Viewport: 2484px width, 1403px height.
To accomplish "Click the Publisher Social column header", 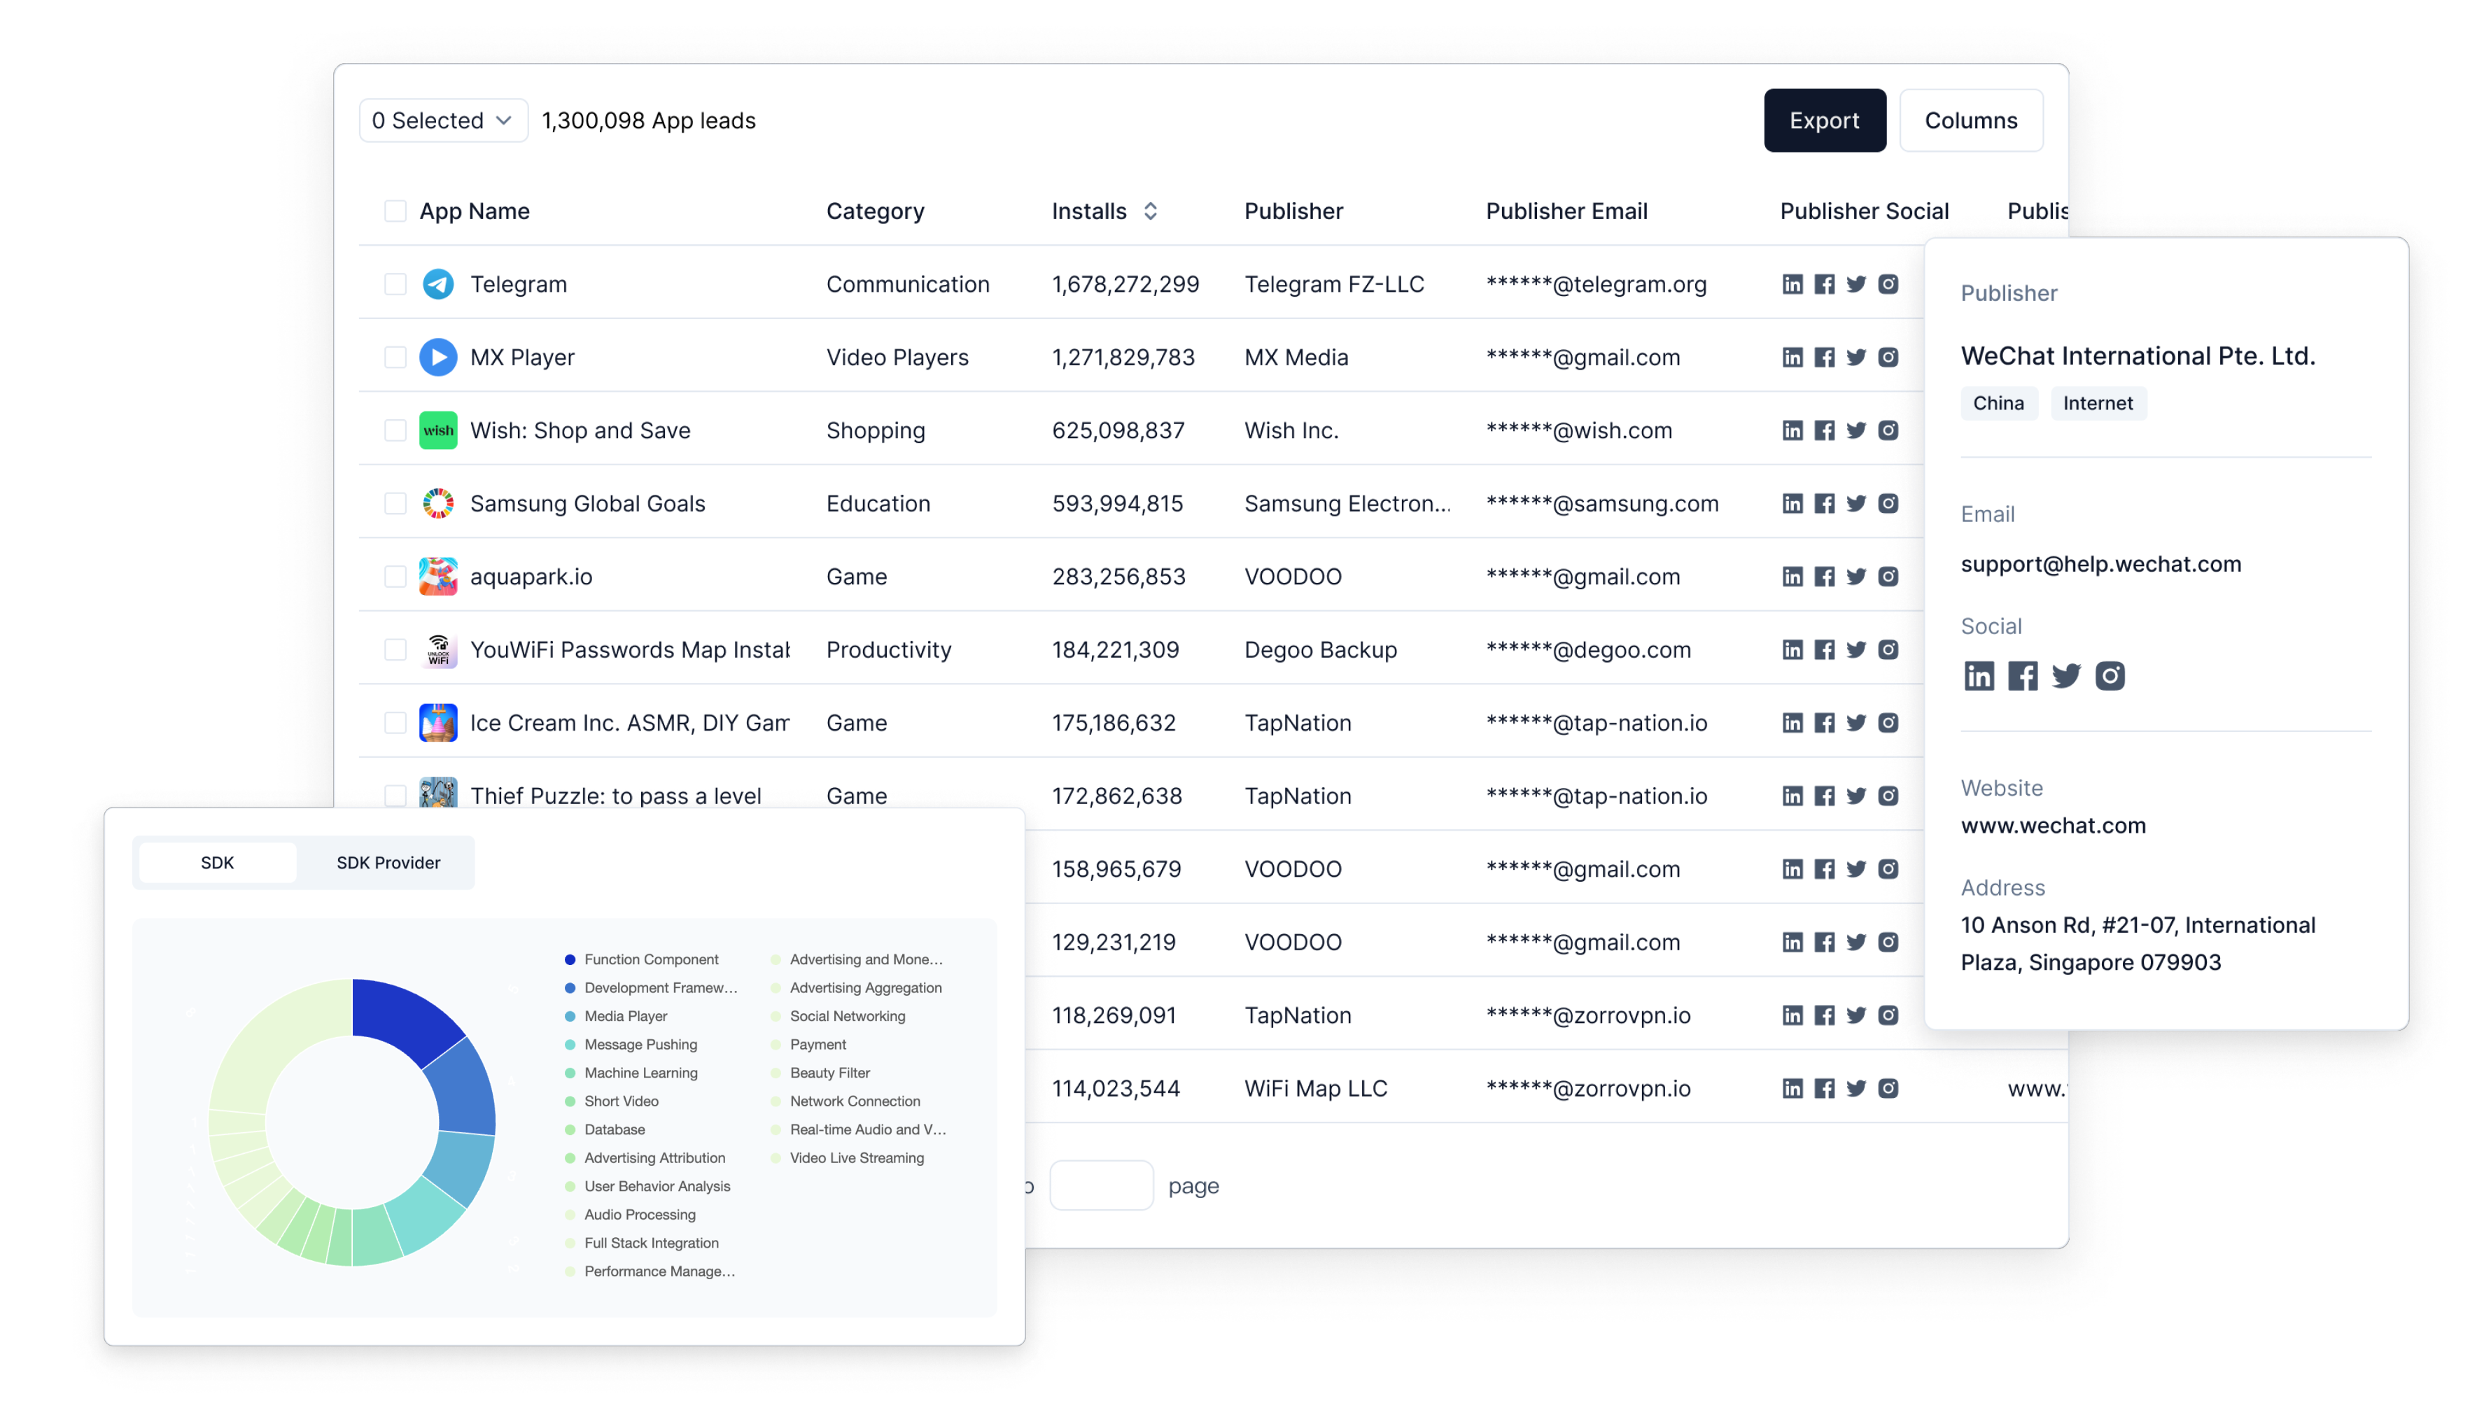I will (1864, 211).
